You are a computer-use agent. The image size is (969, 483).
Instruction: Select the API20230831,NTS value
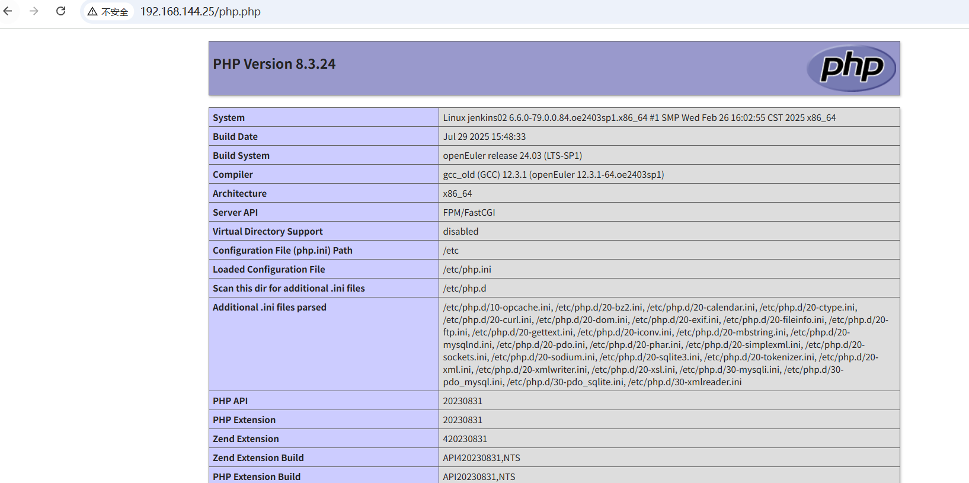point(479,477)
